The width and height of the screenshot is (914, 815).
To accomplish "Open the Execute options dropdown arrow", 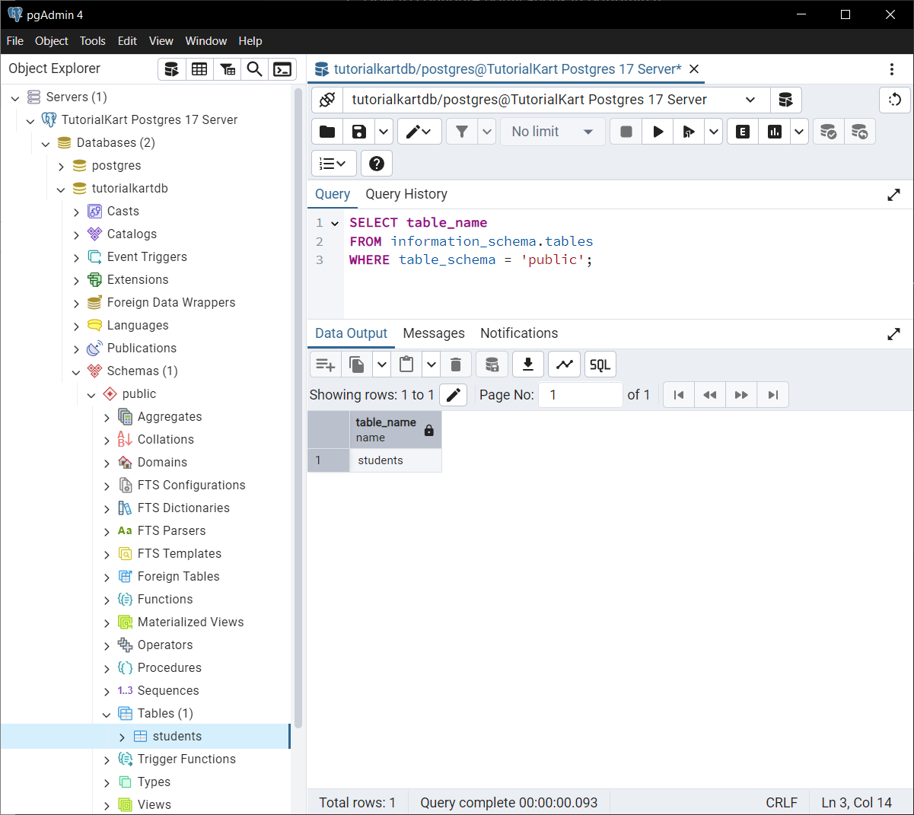I will coord(714,132).
